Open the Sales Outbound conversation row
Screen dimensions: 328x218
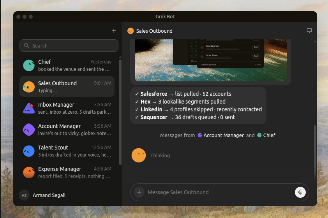67,86
